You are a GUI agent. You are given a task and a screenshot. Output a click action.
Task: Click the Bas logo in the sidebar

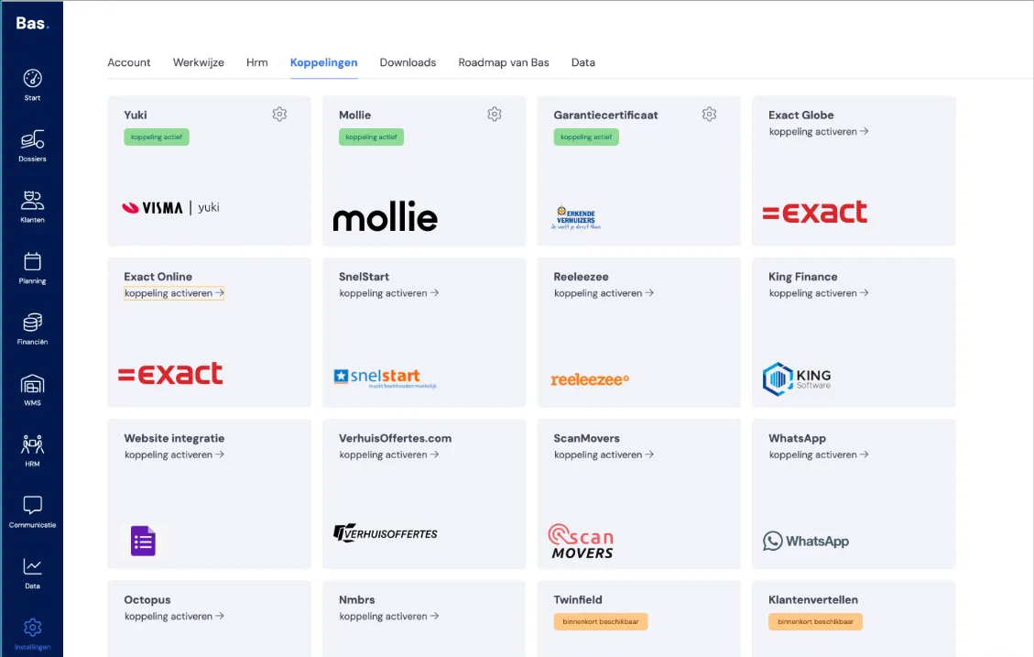click(x=32, y=24)
